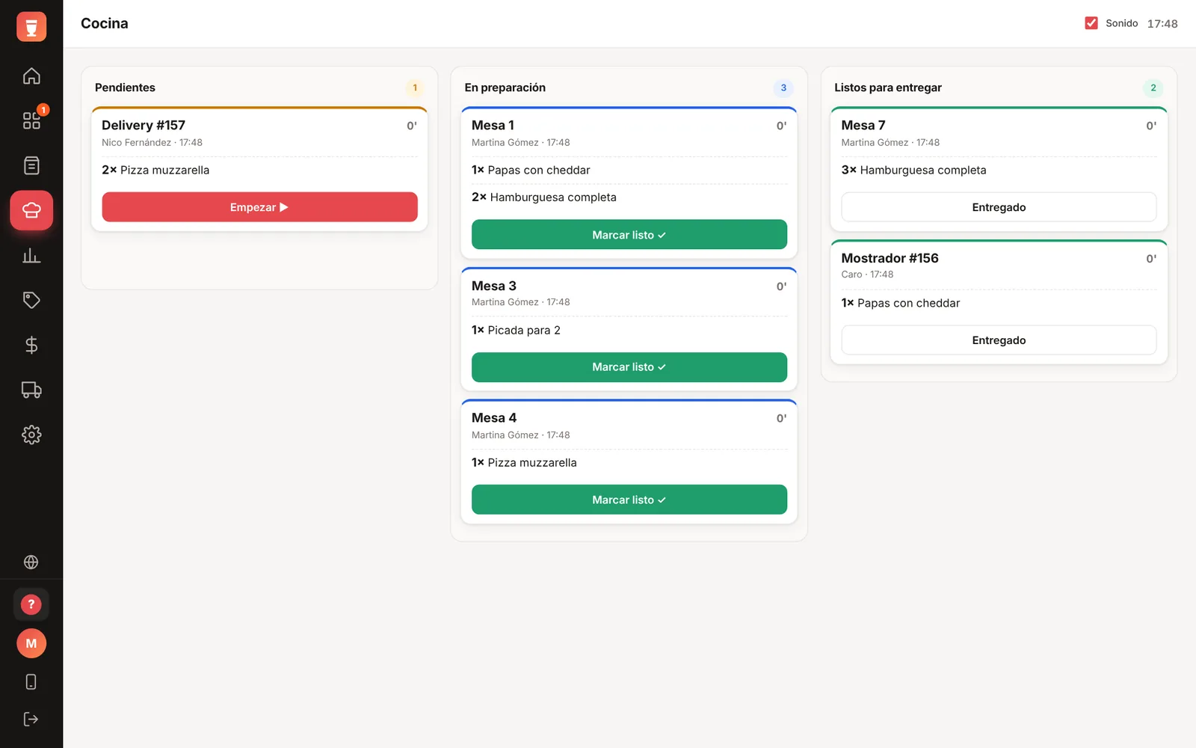Image resolution: width=1196 pixels, height=748 pixels.
Task: Click the Cocina page title
Action: (x=105, y=23)
